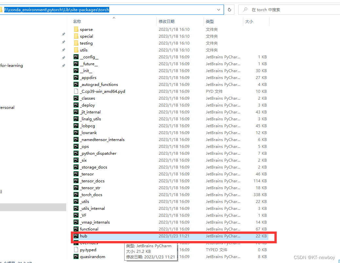Open the sparse folder icon

76,29
